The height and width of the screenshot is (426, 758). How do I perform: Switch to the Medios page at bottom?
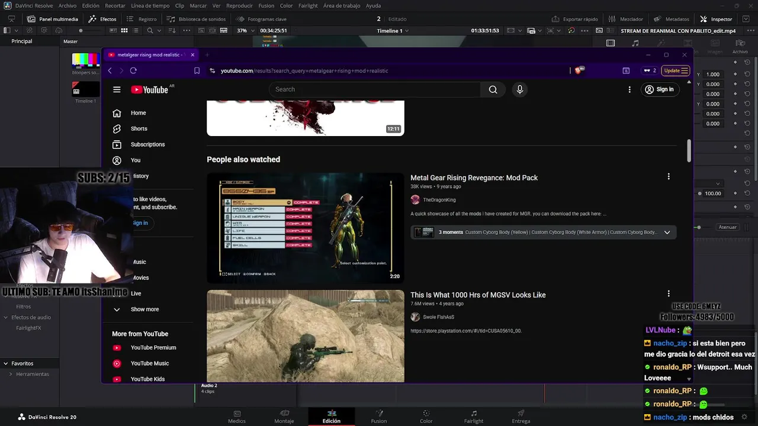[237, 417]
